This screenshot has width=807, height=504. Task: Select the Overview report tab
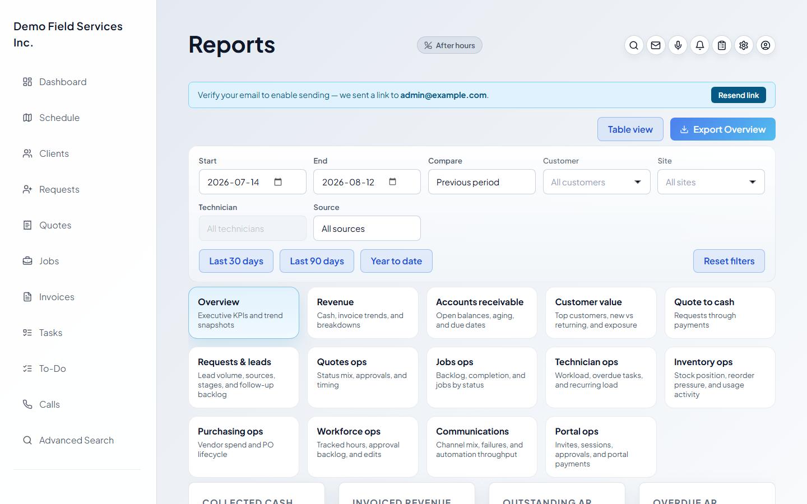[244, 312]
